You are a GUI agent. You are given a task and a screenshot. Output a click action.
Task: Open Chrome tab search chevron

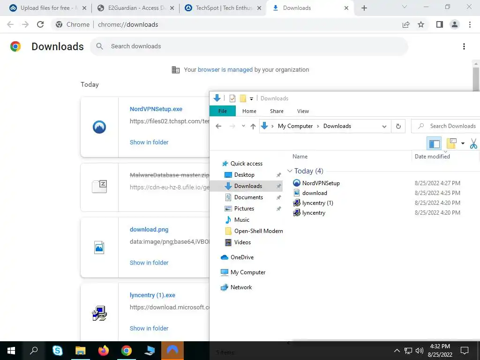click(x=405, y=7)
